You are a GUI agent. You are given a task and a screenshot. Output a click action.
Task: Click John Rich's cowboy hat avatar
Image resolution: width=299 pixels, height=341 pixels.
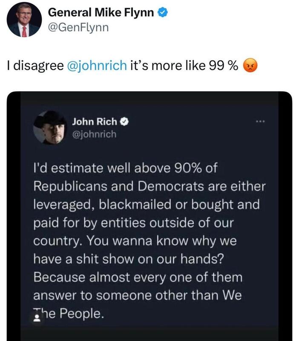[49, 128]
